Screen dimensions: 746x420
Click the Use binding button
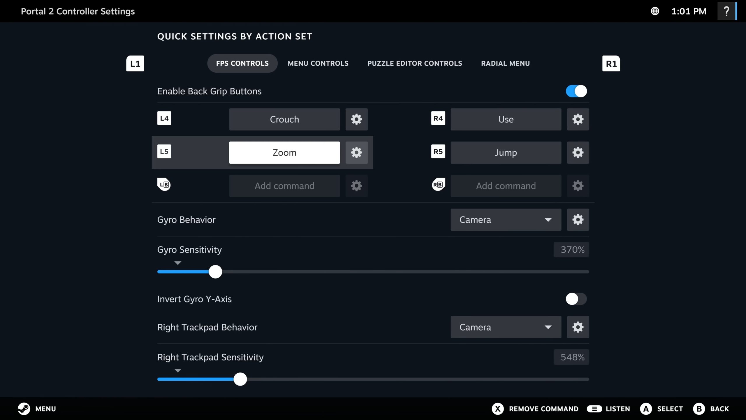click(506, 119)
